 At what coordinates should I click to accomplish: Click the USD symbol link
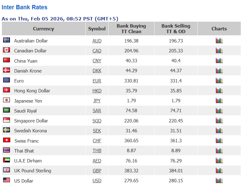(97, 181)
